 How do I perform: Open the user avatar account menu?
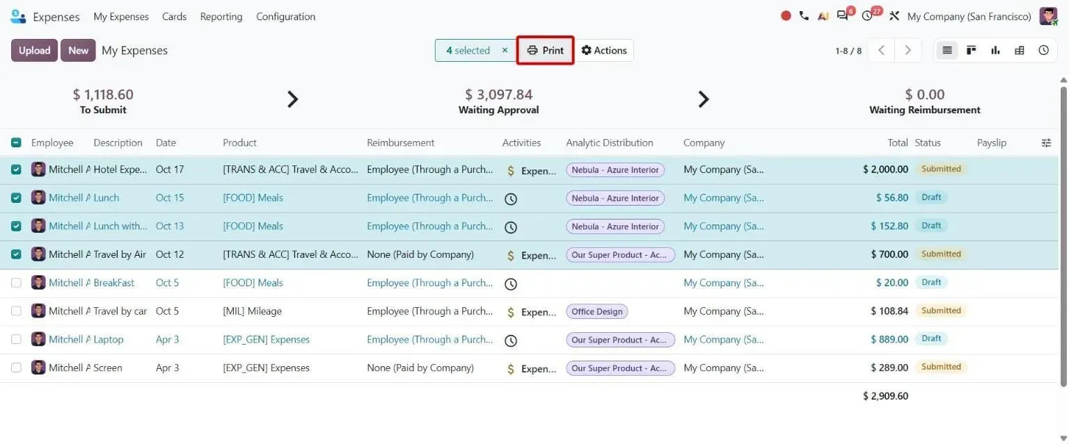click(1048, 16)
